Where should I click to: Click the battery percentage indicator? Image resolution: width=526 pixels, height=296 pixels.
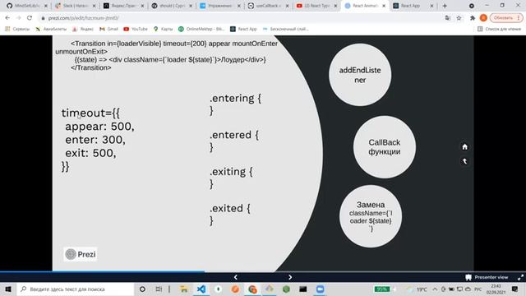382,289
